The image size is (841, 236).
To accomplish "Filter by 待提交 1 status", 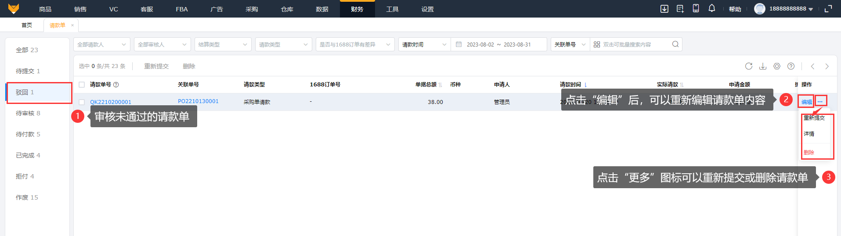I will coord(28,71).
